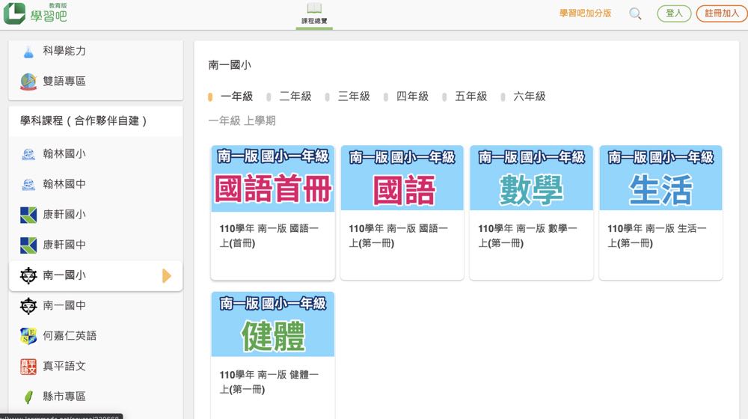This screenshot has width=748, height=419.
Task: Click the 何嘉仁英語 logo icon
Action: coord(28,336)
